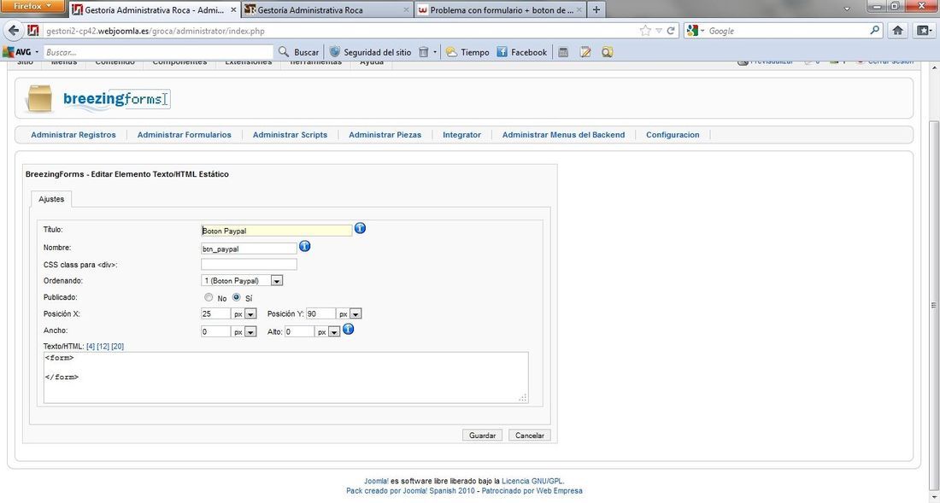This screenshot has width=940, height=503.
Task: Open the Integrator menu item
Action: pyautogui.click(x=461, y=135)
